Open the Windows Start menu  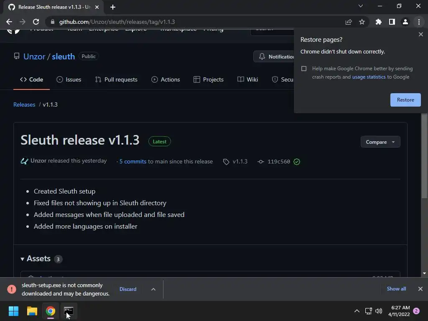14,311
